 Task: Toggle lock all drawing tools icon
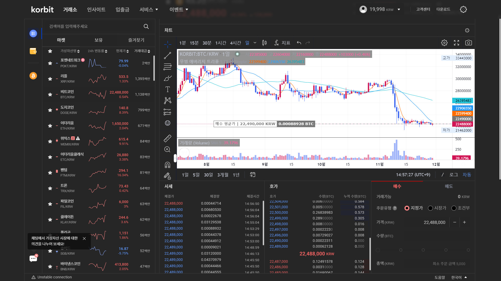[168, 176]
